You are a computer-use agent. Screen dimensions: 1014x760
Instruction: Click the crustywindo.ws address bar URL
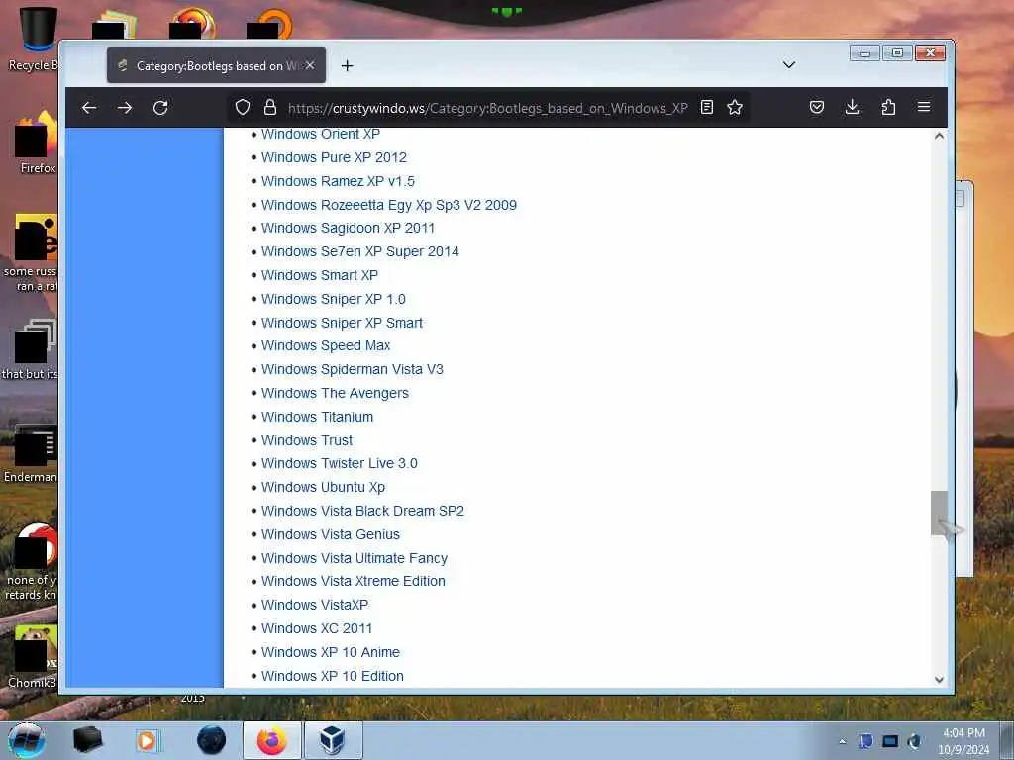[x=487, y=108]
